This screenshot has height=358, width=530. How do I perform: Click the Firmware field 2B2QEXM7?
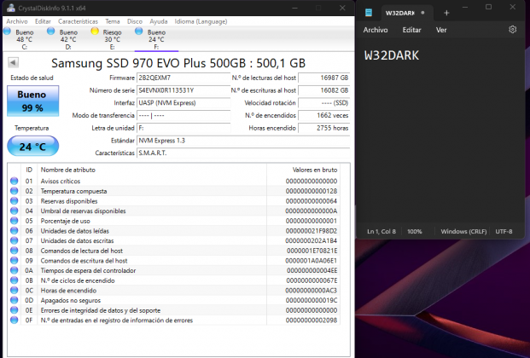[183, 78]
